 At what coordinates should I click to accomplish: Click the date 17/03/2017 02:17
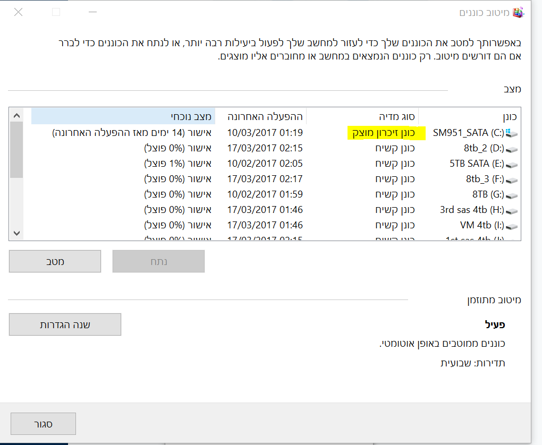point(265,179)
